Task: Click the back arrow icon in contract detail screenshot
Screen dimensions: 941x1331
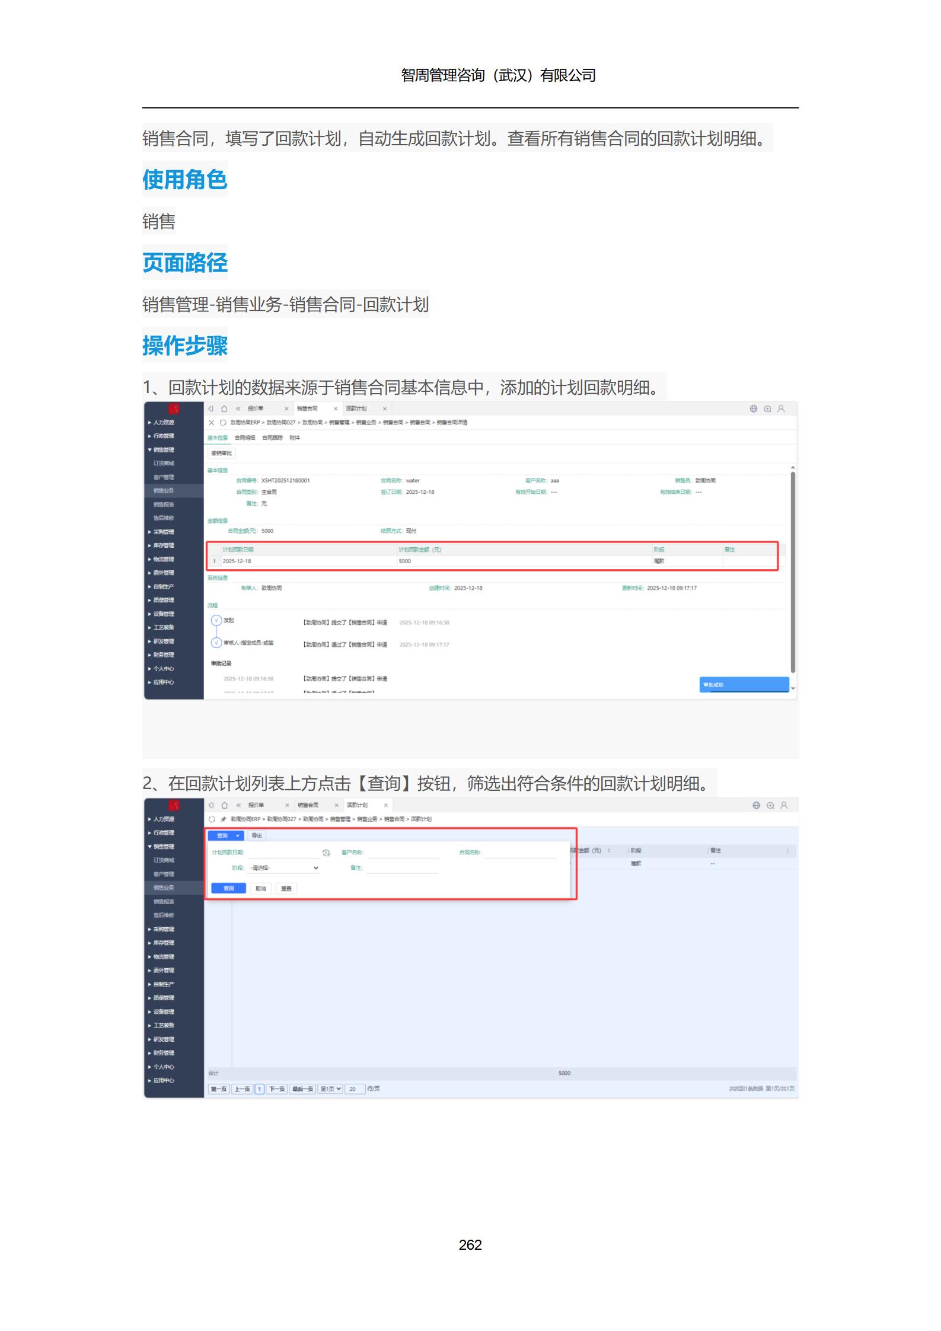Action: click(x=210, y=408)
